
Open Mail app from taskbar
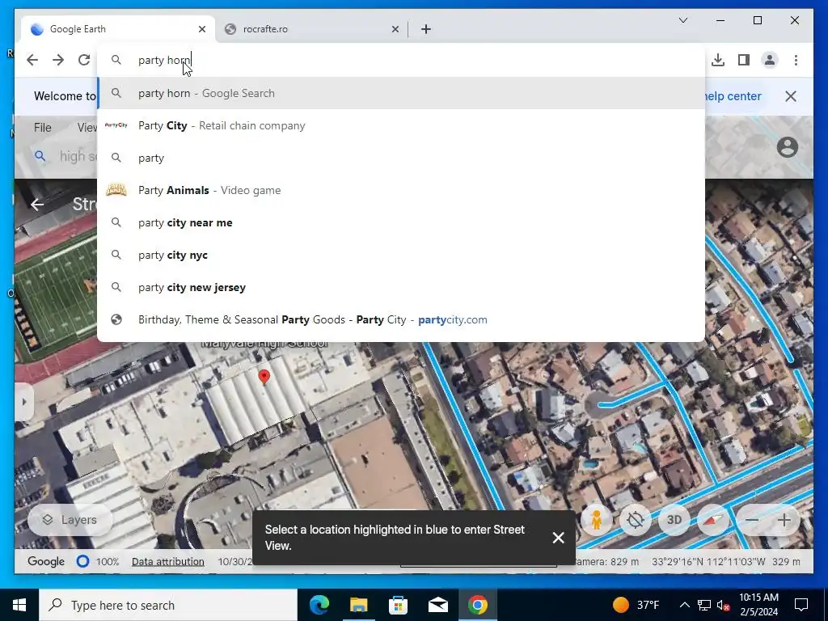pyautogui.click(x=437, y=605)
